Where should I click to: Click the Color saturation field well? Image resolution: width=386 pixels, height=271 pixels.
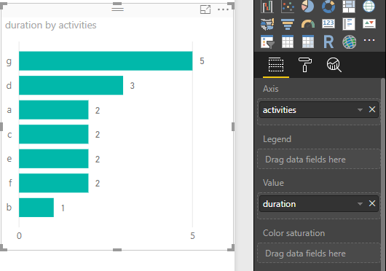[x=319, y=253]
